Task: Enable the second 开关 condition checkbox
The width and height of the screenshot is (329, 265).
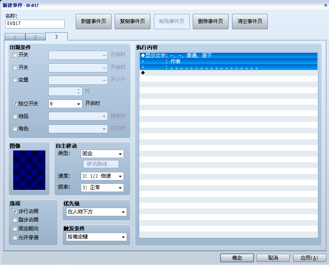Action: tap(15, 68)
